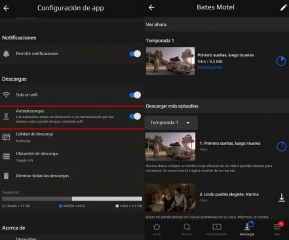Click the Ver ahora header
This screenshot has height=240, width=289.
click(156, 24)
